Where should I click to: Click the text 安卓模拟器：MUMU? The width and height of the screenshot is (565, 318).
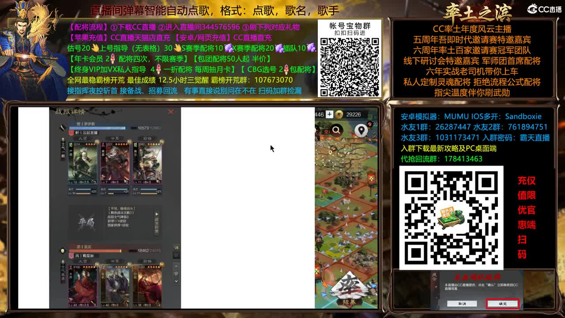pyautogui.click(x=434, y=117)
